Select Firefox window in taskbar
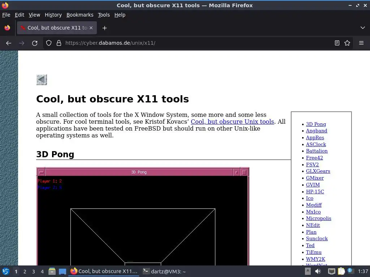Viewport: 370px width, 277px height. tap(104, 271)
